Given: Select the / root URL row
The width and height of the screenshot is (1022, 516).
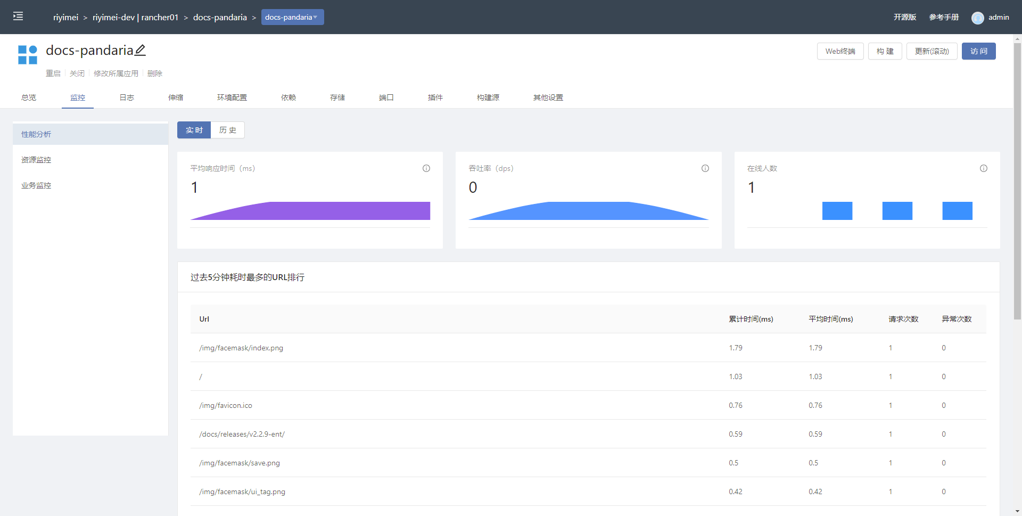Looking at the screenshot, I should [x=201, y=376].
